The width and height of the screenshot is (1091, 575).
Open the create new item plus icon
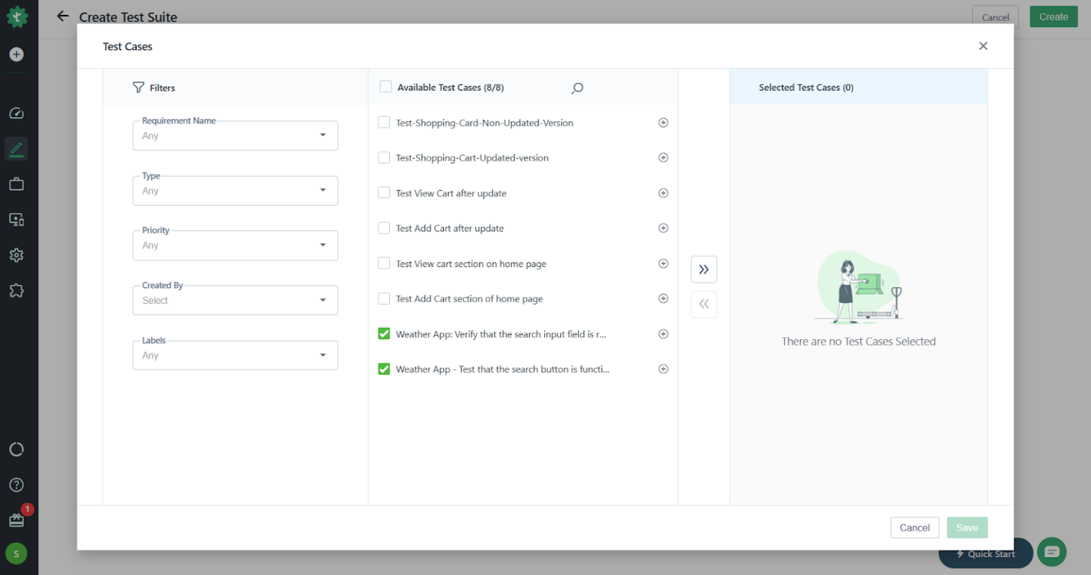[x=17, y=54]
